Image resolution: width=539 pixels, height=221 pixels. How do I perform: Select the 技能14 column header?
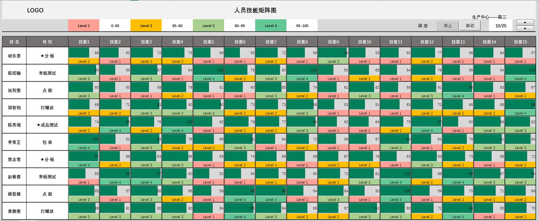pyautogui.click(x=489, y=42)
